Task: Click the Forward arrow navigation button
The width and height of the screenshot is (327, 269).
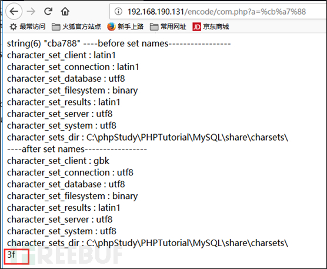Action: [x=31, y=11]
